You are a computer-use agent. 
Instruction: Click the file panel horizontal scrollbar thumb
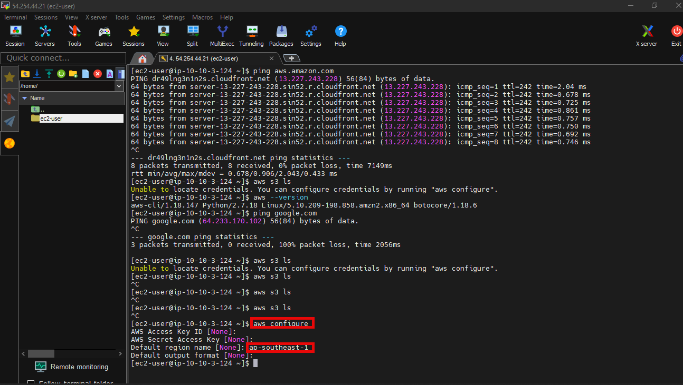[41, 353]
